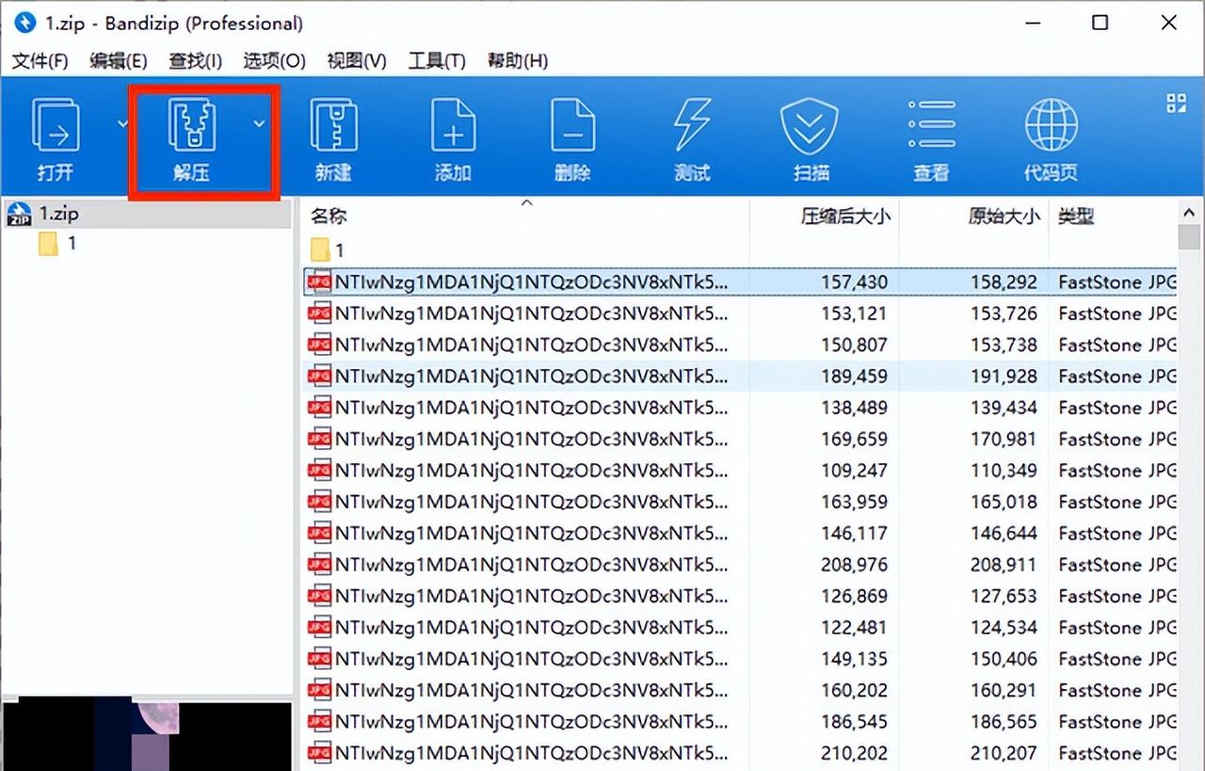Click the original size value 191,928

click(1004, 376)
